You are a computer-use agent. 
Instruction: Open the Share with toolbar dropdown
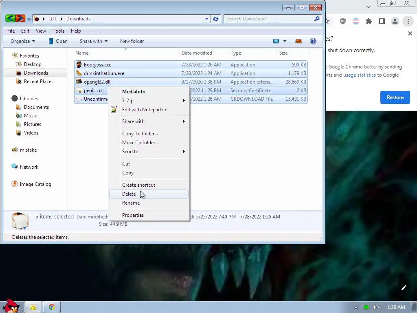(x=94, y=41)
